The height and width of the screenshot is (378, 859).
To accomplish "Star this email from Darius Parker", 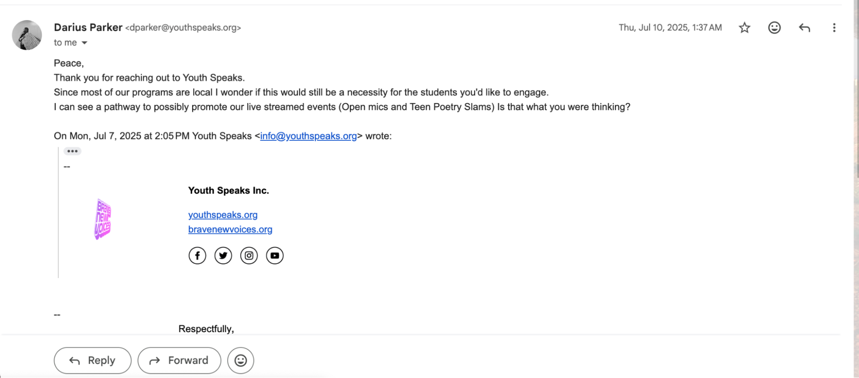I will click(x=744, y=28).
